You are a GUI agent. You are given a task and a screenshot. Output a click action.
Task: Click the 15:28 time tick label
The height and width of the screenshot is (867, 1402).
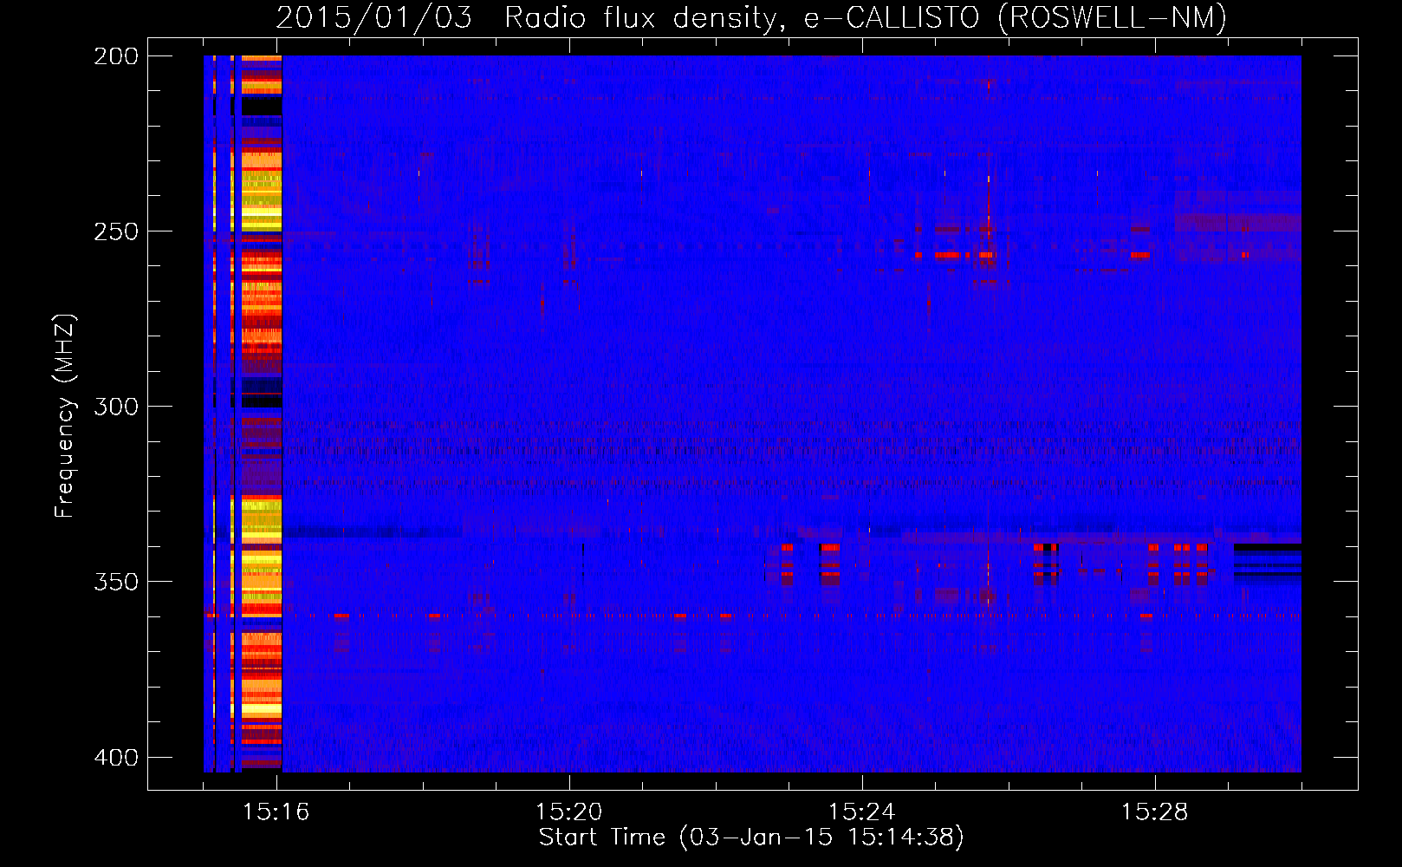pos(1154,812)
